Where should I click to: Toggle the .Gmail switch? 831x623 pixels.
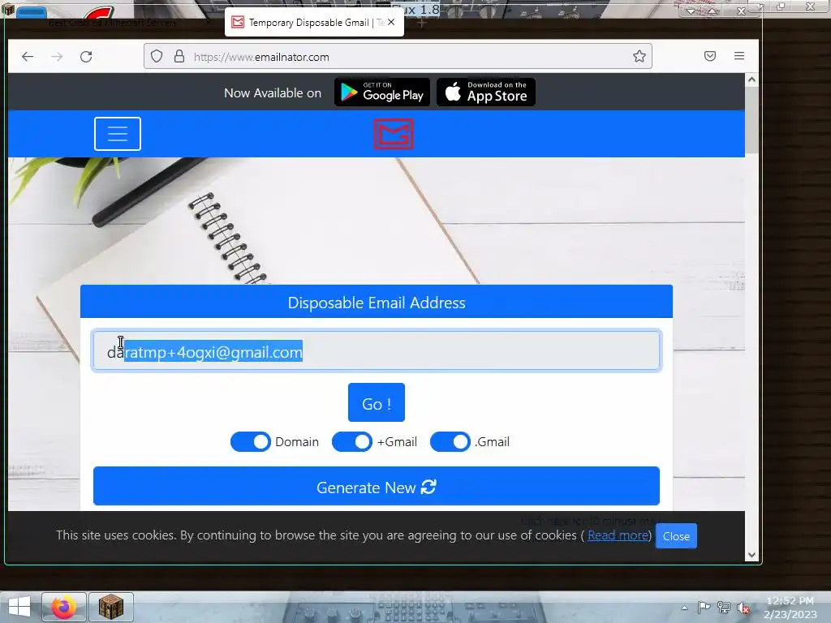[x=450, y=442]
